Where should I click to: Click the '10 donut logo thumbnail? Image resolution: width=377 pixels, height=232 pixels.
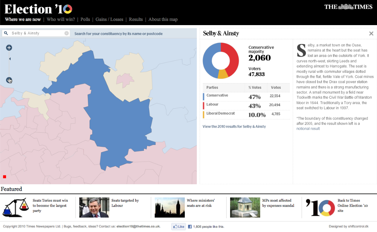(x=320, y=208)
